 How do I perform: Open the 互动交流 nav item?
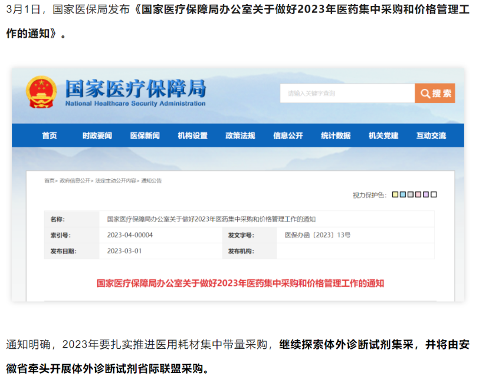click(431, 136)
